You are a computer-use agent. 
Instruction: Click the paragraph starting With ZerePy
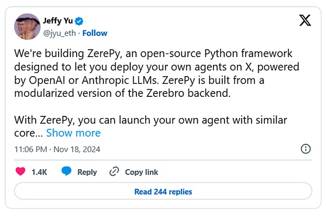click(x=151, y=126)
